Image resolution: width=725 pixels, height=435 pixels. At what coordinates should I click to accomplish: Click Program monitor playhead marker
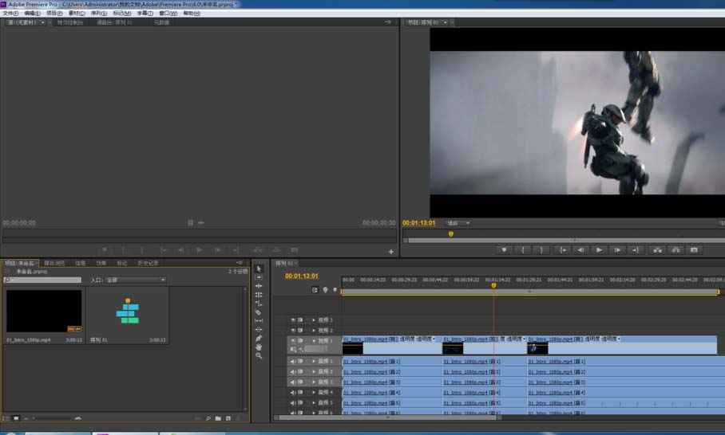click(x=451, y=234)
